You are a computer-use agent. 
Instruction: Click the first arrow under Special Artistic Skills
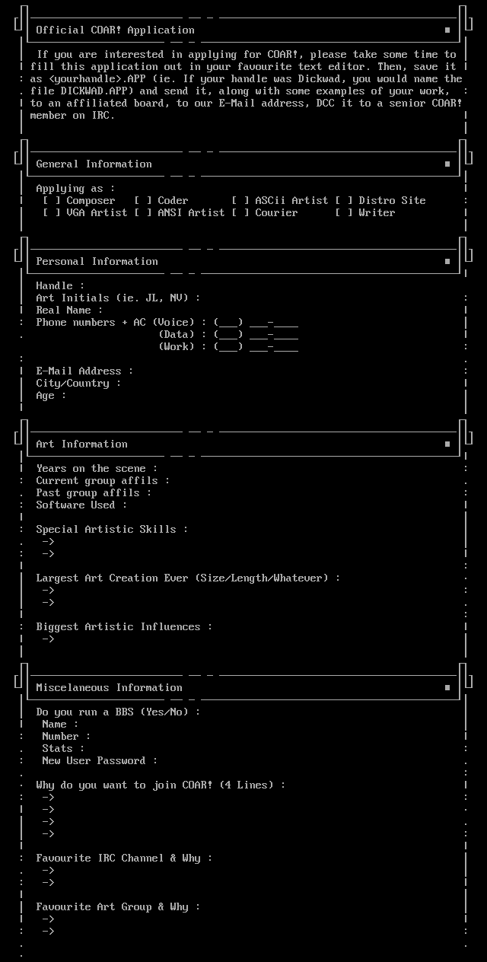coord(49,542)
